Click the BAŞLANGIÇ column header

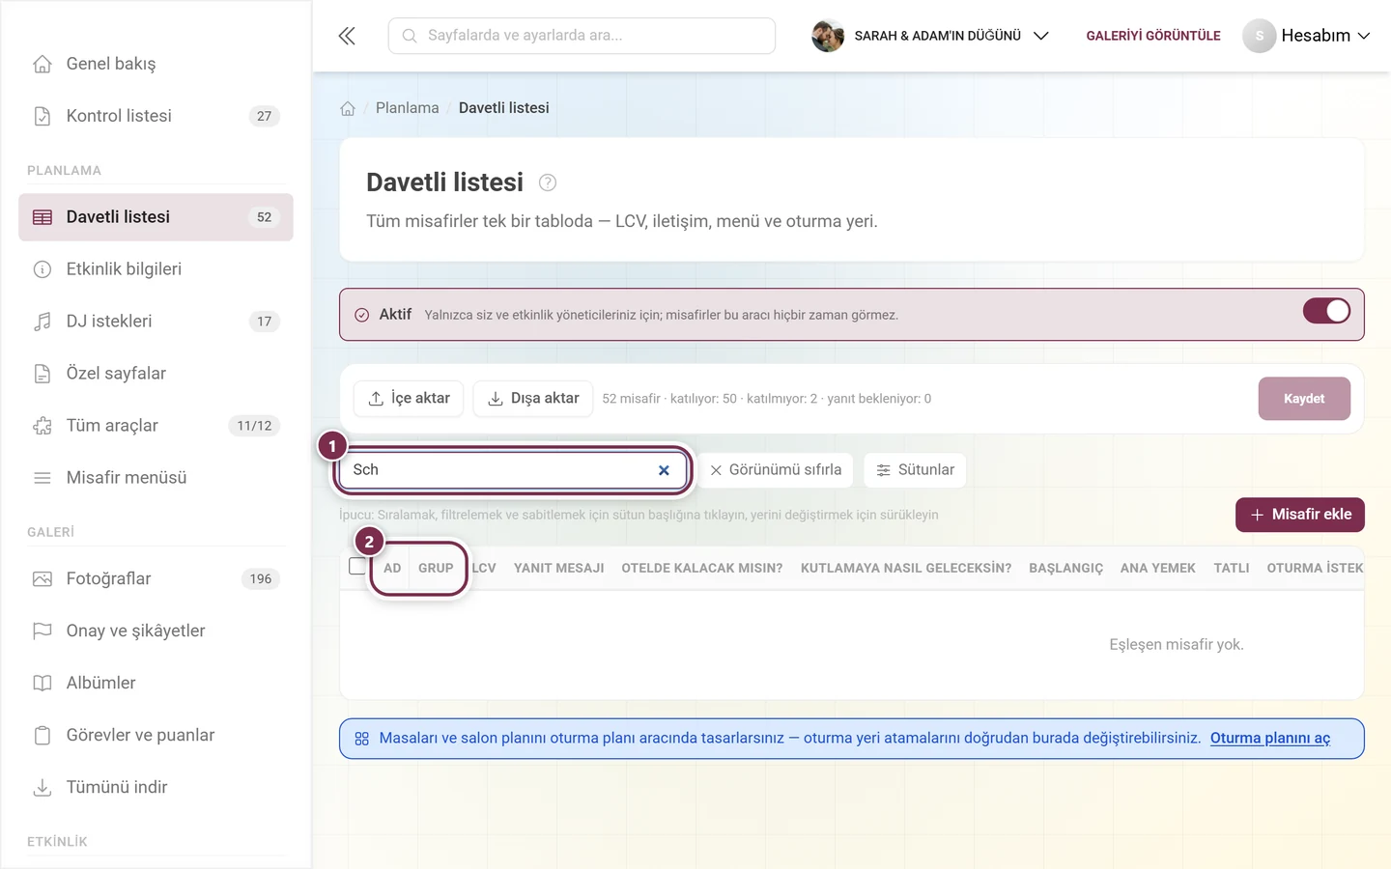click(x=1065, y=569)
